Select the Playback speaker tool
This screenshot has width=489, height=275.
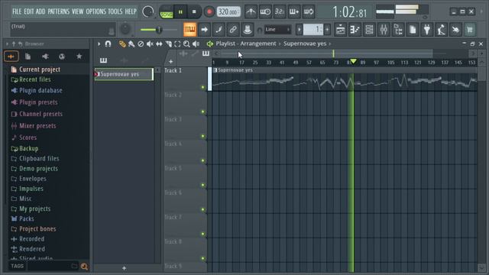coord(196,44)
